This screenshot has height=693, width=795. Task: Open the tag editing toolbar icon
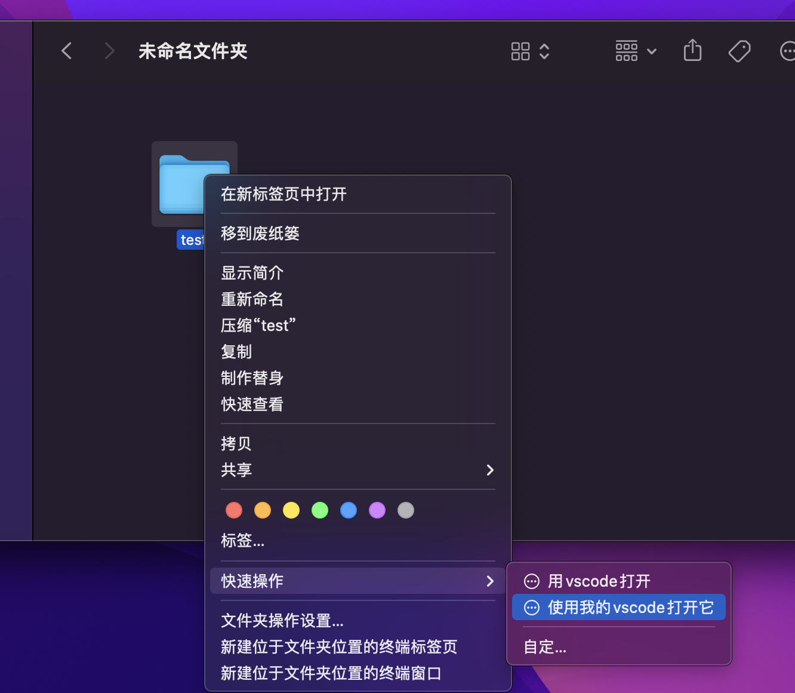pos(739,51)
